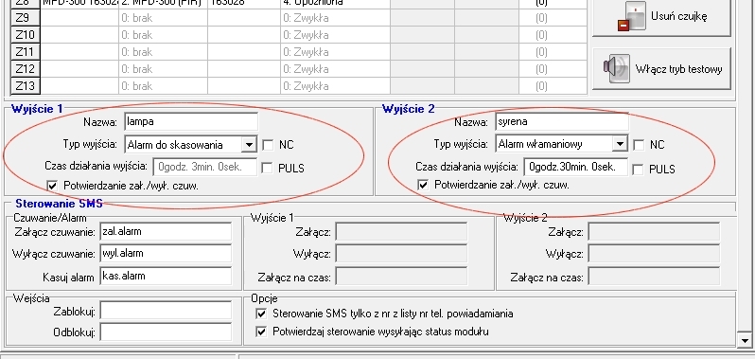755x359 pixels.
Task: Click the Załącz czuwanie field zal.alarm
Action: (166, 231)
